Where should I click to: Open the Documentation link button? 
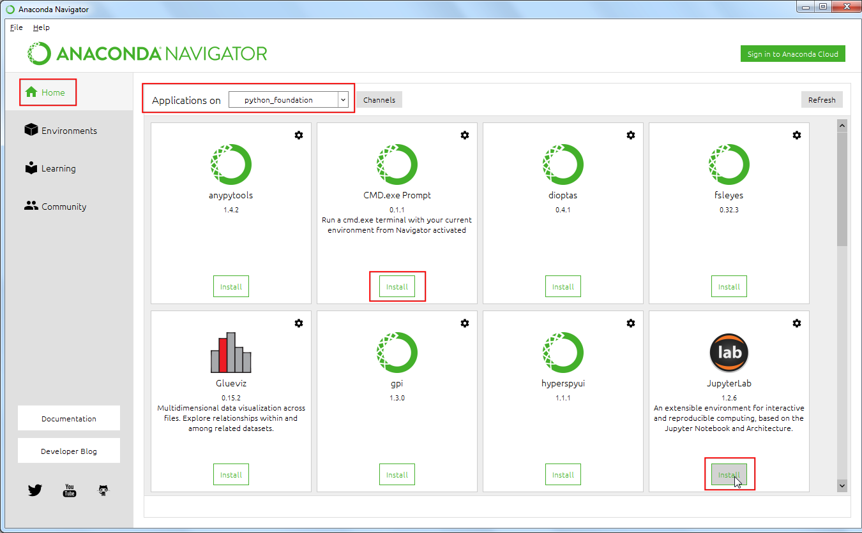coord(69,418)
